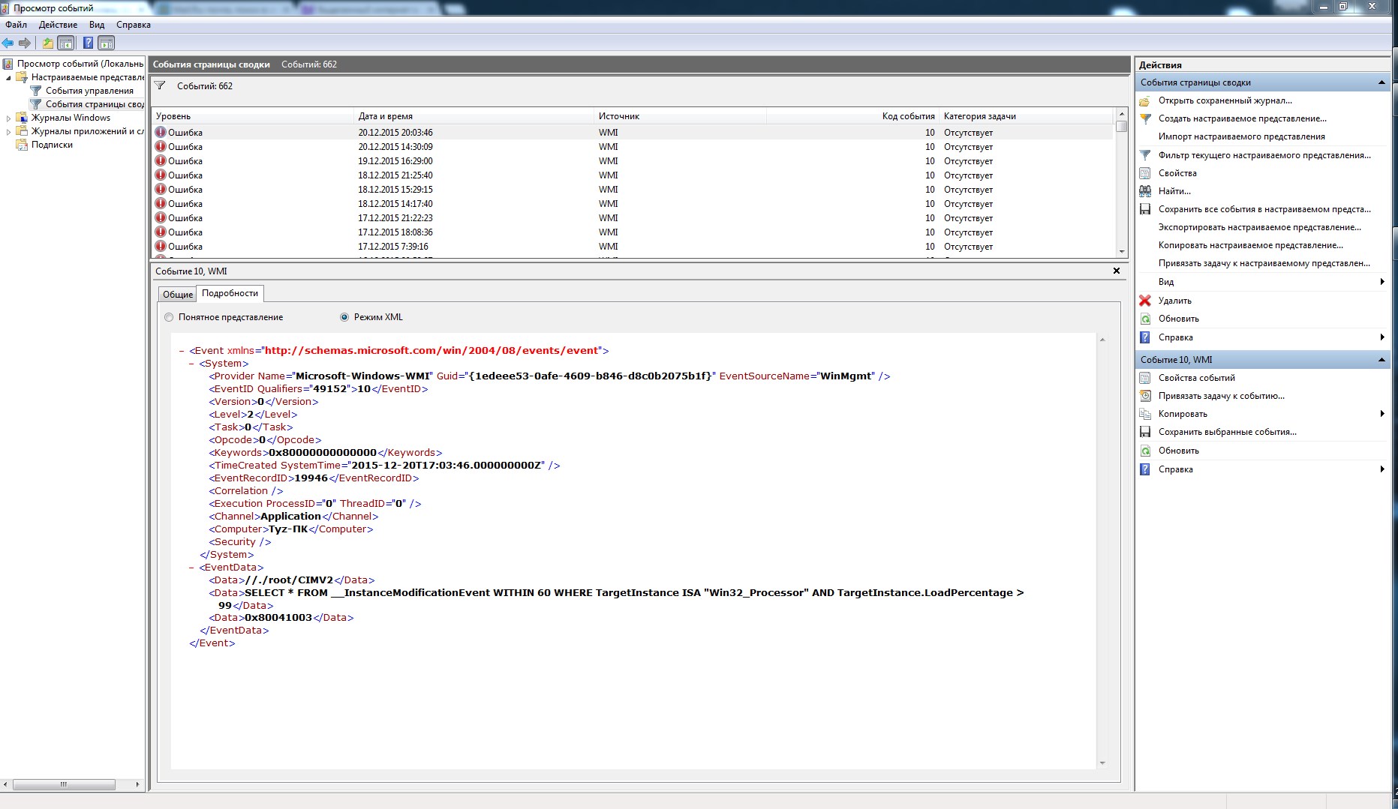Collapse Событие 10, WMI actions section

pos(1381,360)
